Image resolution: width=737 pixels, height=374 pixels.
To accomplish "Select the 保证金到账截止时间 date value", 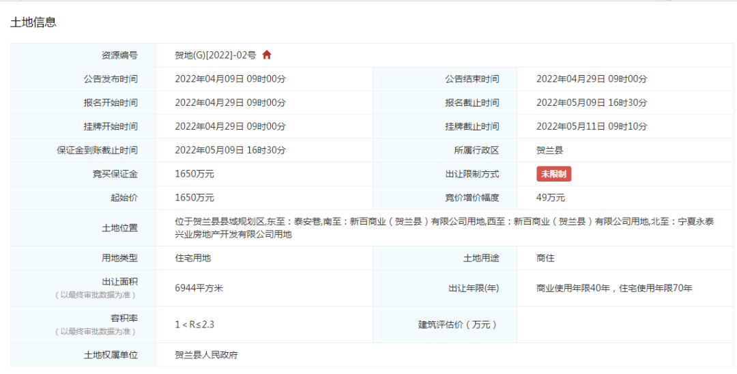I will click(231, 150).
